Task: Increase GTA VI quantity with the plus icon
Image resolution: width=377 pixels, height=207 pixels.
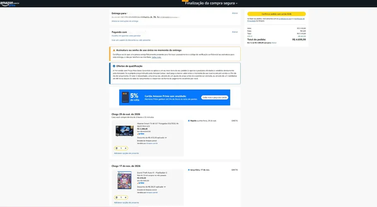Action: (x=126, y=197)
